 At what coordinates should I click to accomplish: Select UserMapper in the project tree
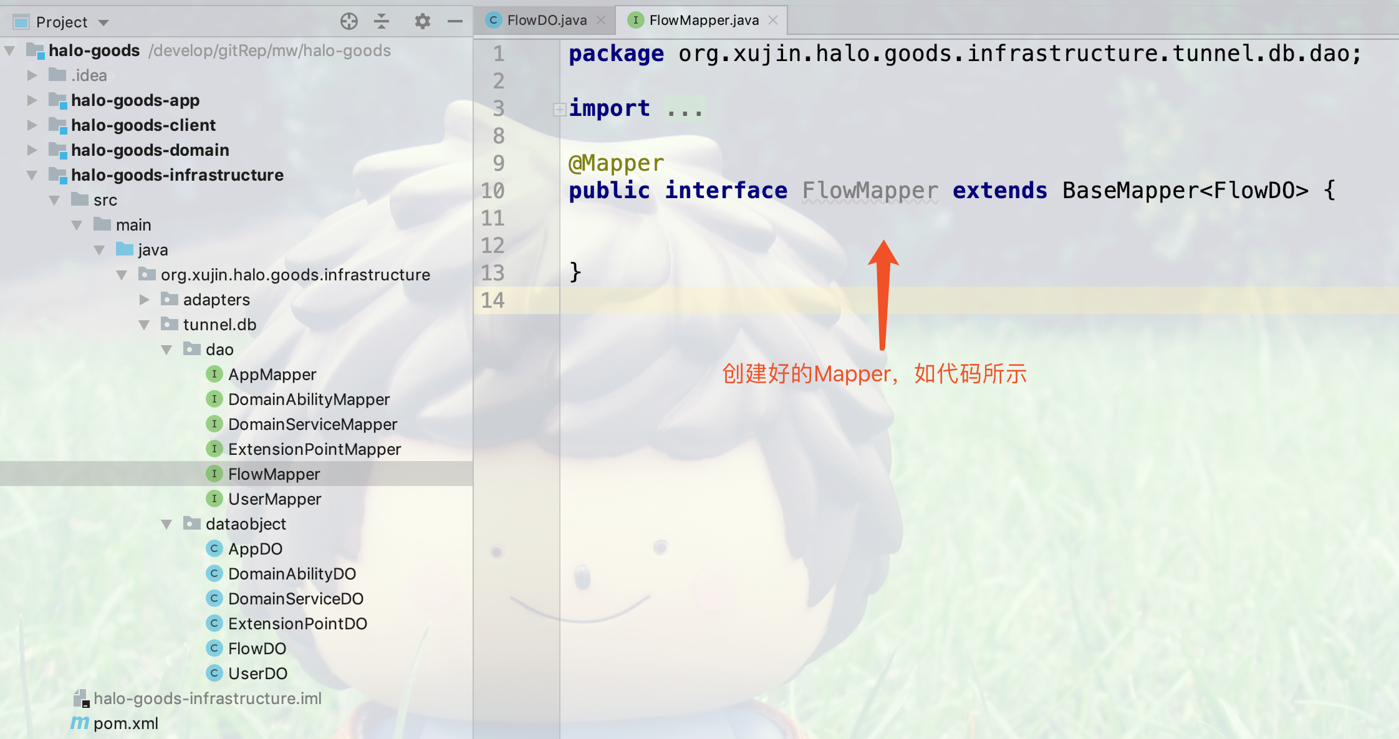(274, 499)
